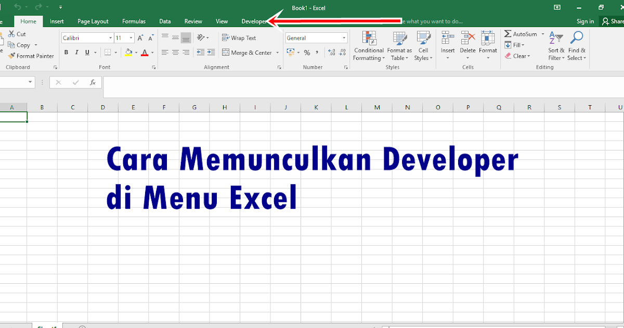Switch to the Developer ribbon tab
This screenshot has height=328, width=624.
coord(254,21)
